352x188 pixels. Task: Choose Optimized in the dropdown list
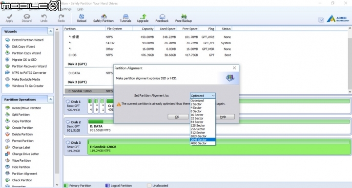(x=203, y=101)
